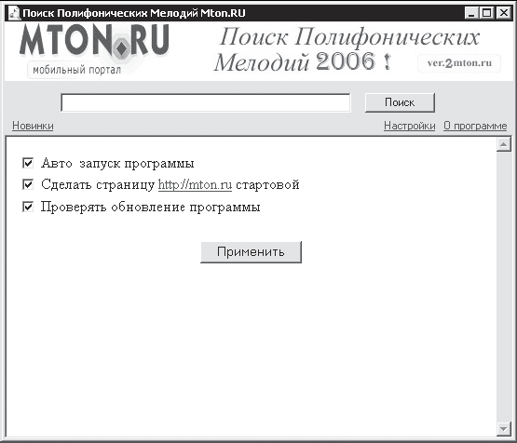
Task: Click the vertical scrollbar track
Action: [x=503, y=287]
